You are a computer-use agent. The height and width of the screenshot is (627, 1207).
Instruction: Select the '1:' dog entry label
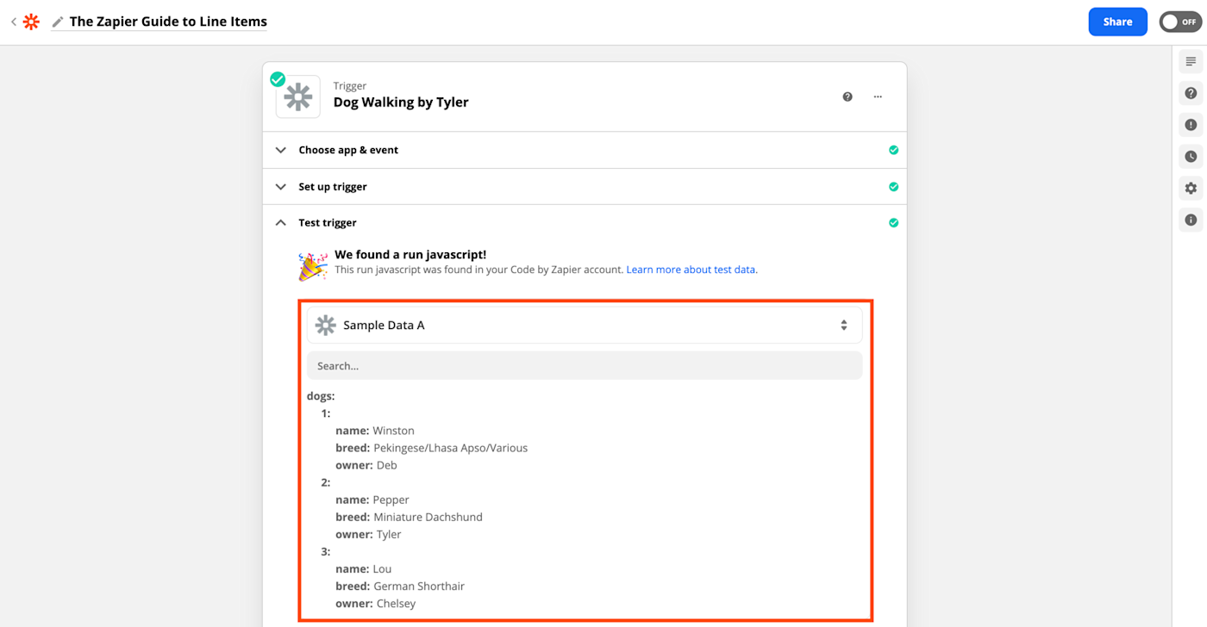coord(326,413)
